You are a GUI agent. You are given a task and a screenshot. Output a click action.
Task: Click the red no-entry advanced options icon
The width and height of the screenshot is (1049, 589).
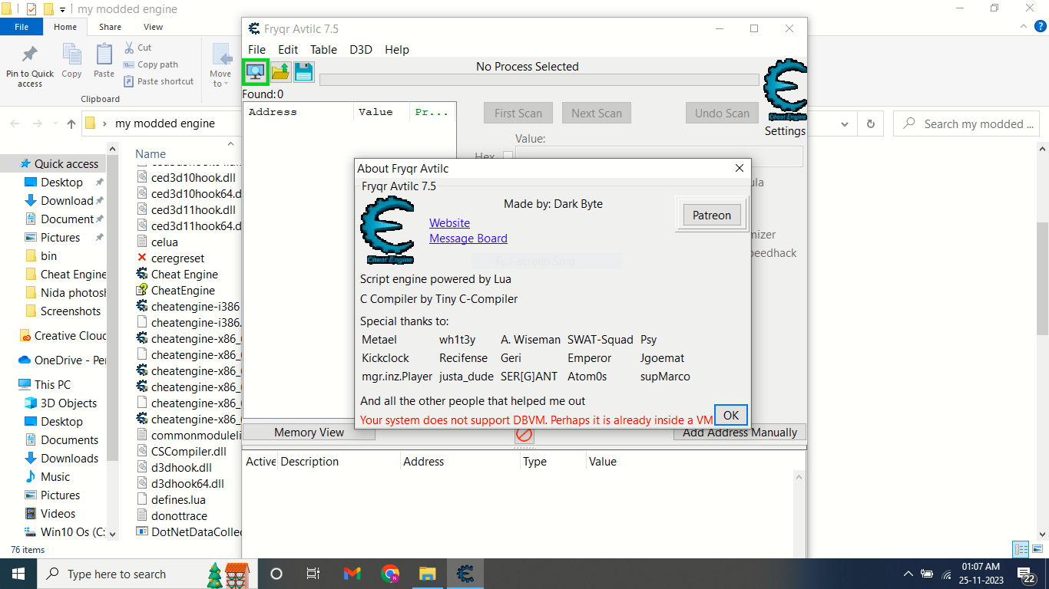[524, 435]
